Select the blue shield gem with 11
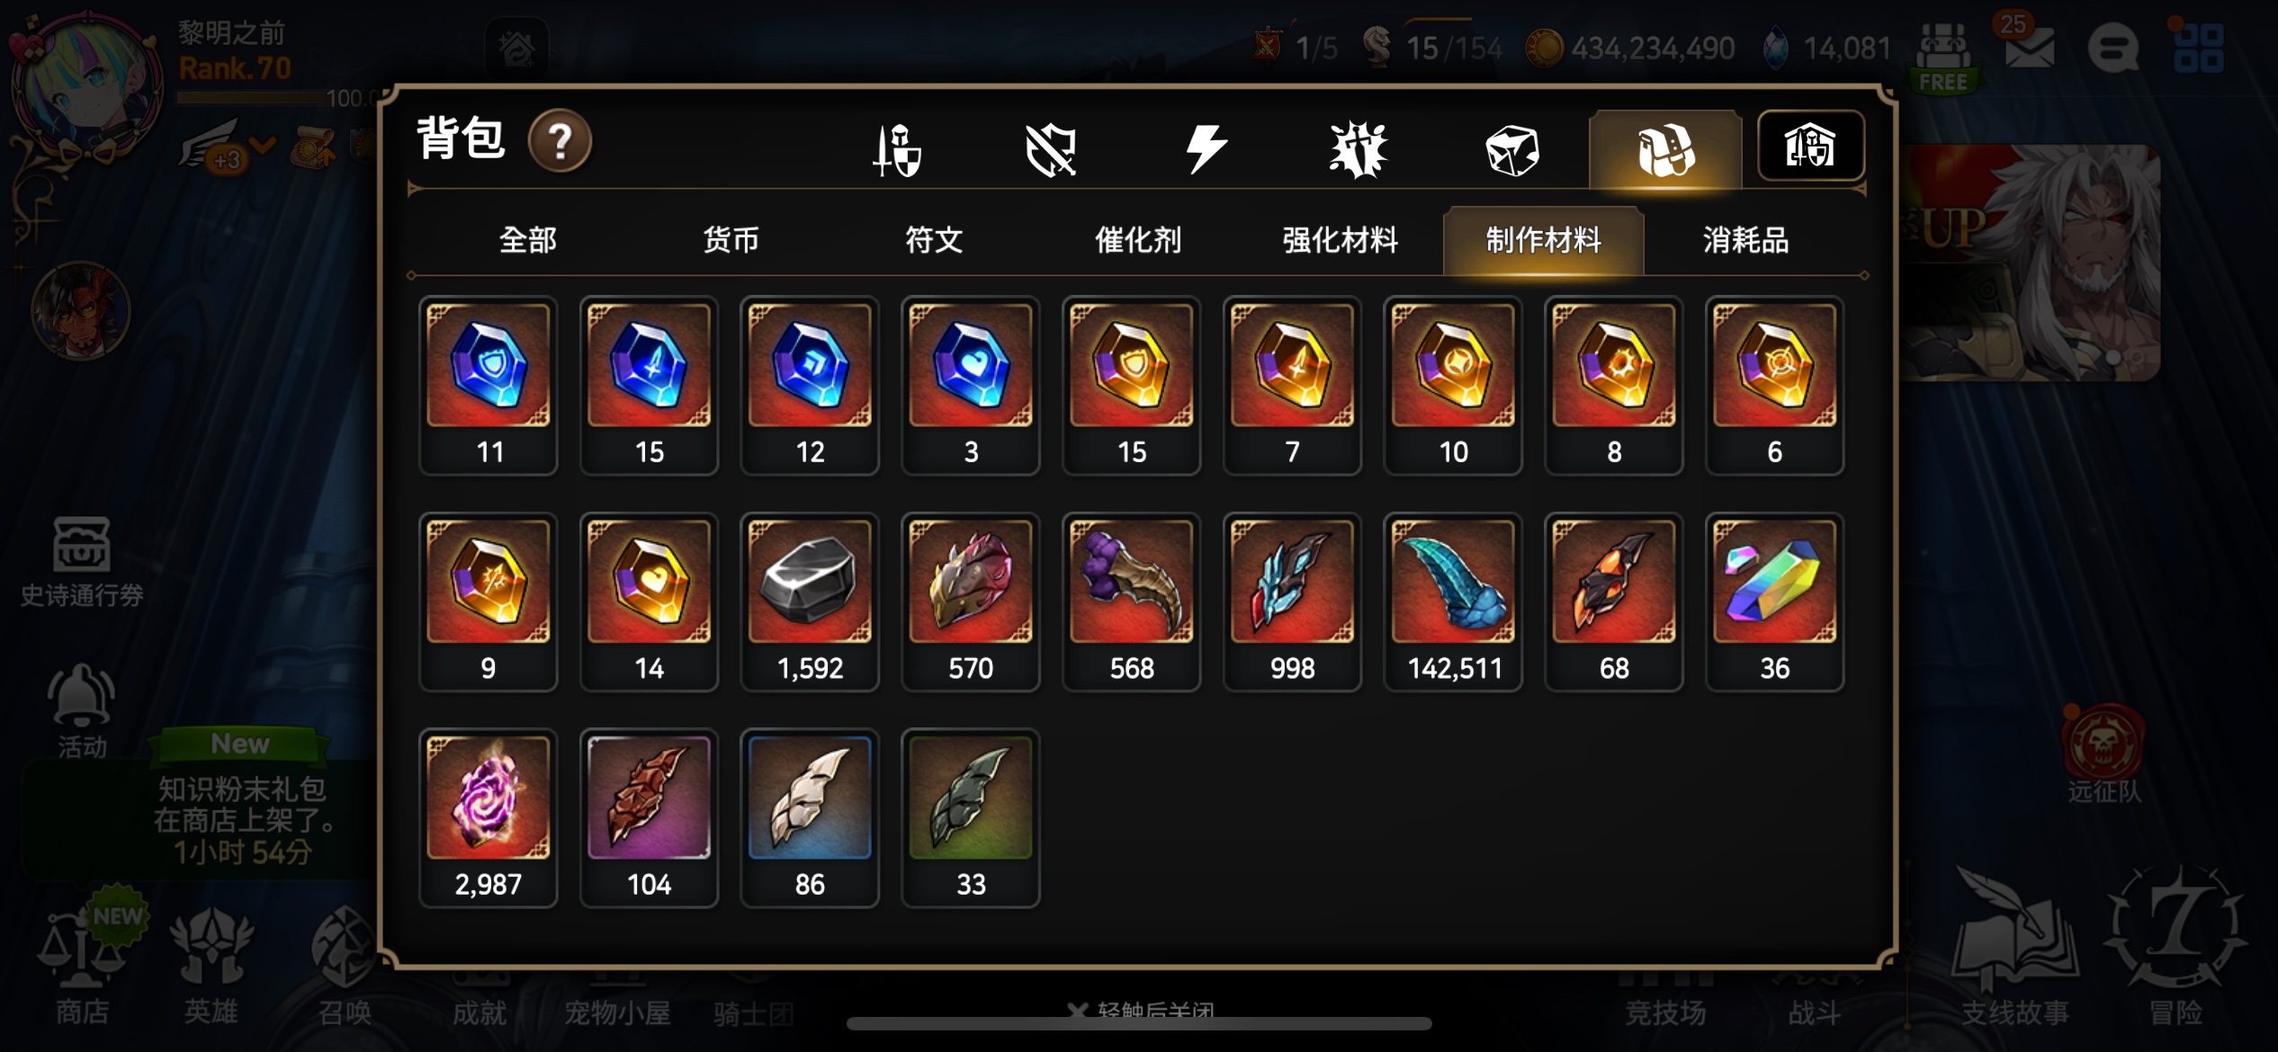This screenshot has width=2278, height=1052. pos(489,385)
